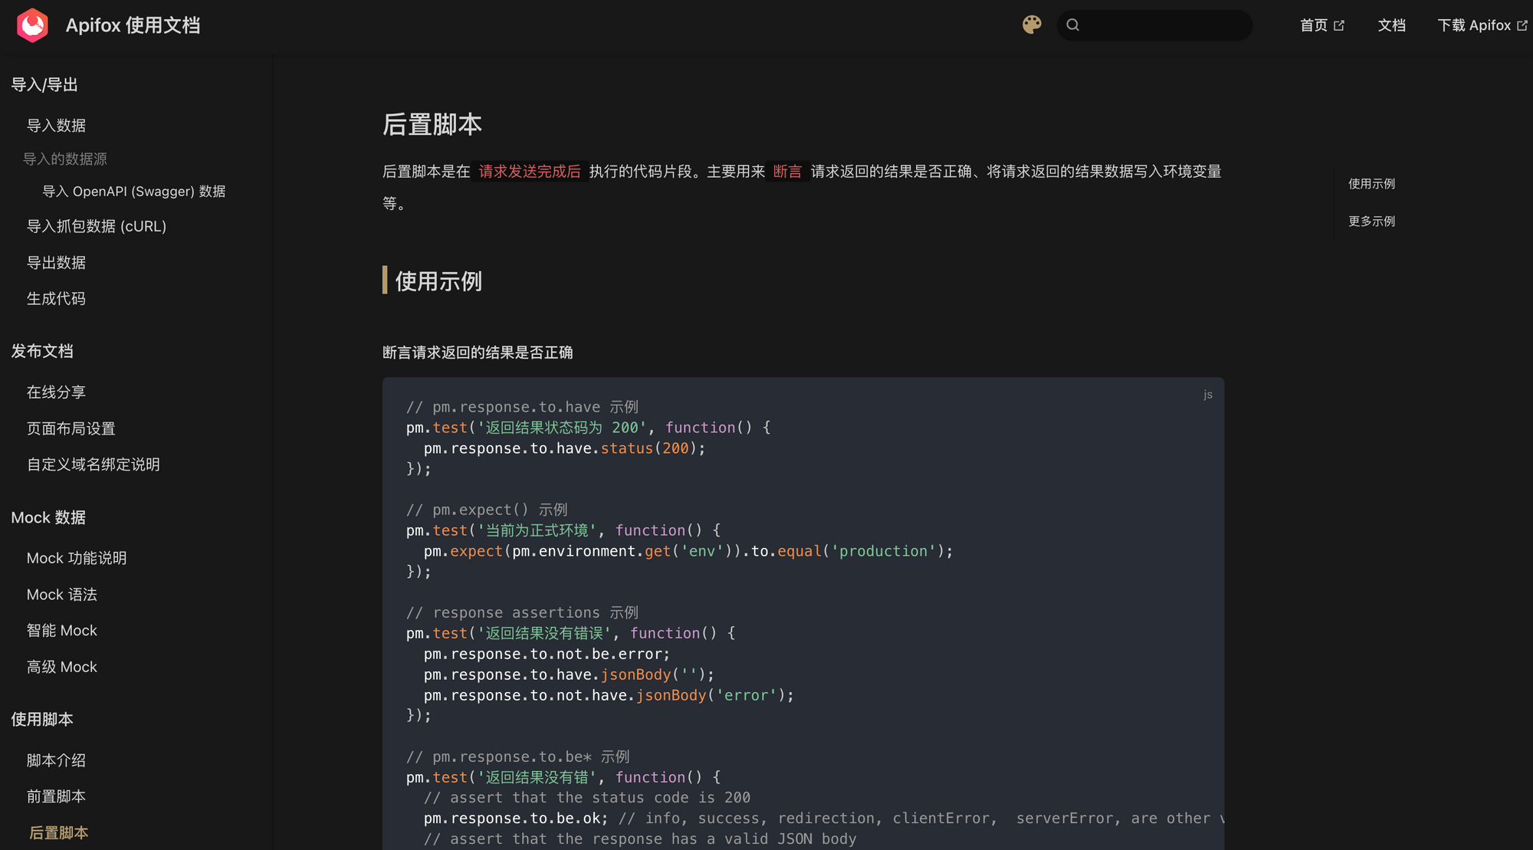
Task: Jump to 更多示例 in page outline
Action: (1371, 222)
